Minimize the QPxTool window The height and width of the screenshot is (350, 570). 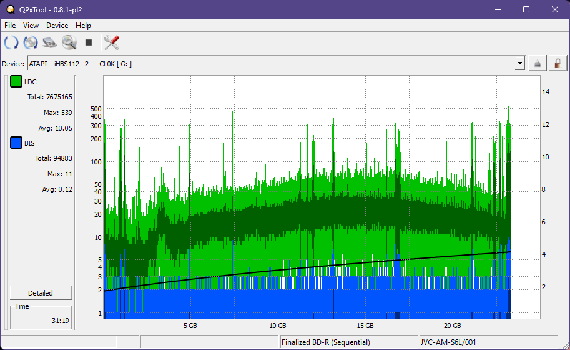point(498,9)
